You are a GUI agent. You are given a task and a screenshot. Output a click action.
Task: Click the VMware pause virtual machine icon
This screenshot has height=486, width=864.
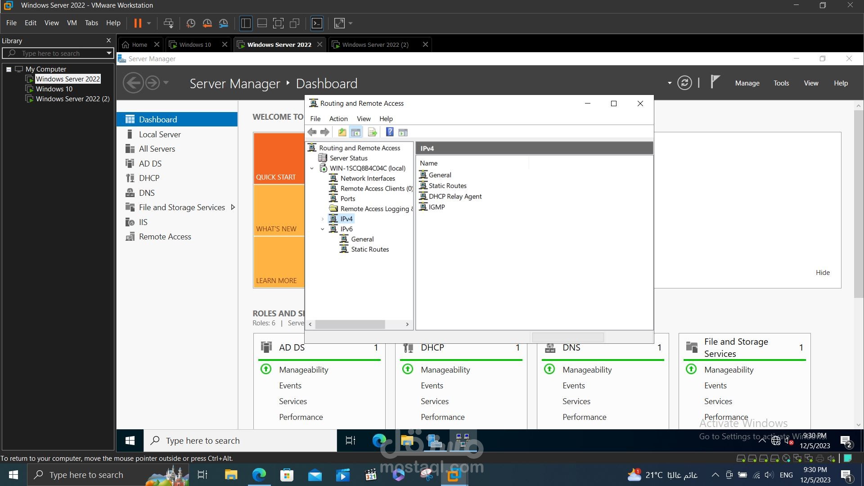click(x=138, y=23)
